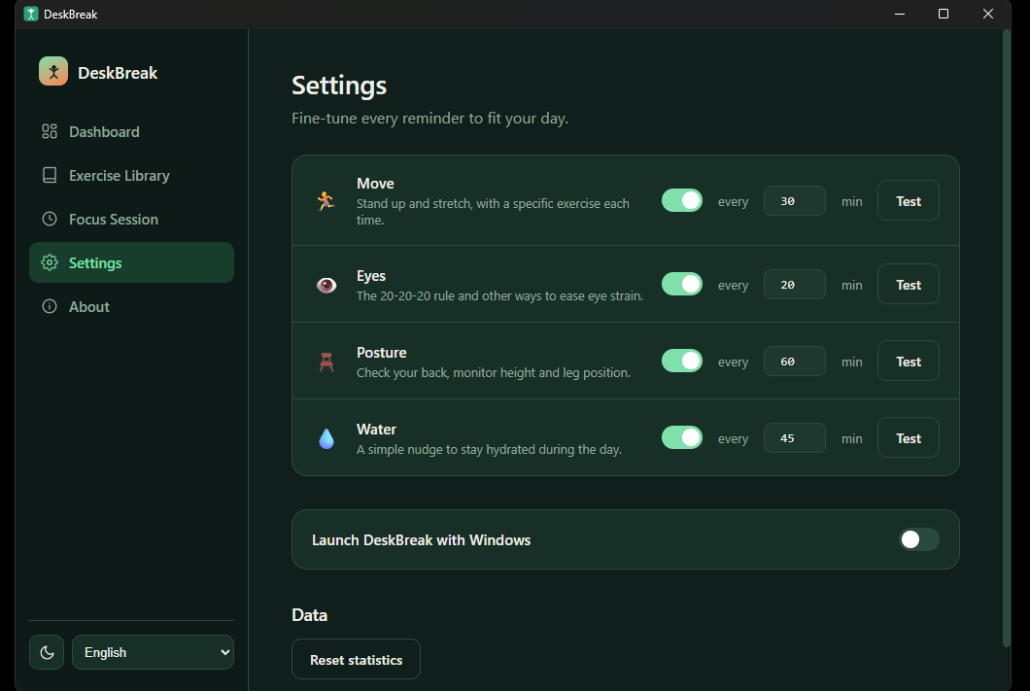Screen dimensions: 1030x691
Task: Open Focus Session page
Action: pos(131,220)
